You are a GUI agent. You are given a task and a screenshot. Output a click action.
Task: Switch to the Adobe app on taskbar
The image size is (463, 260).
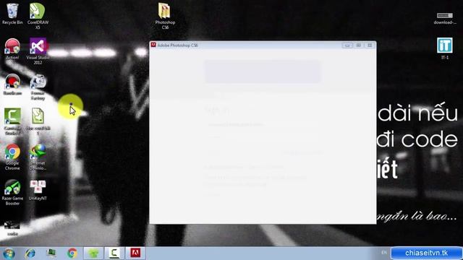[x=135, y=253]
